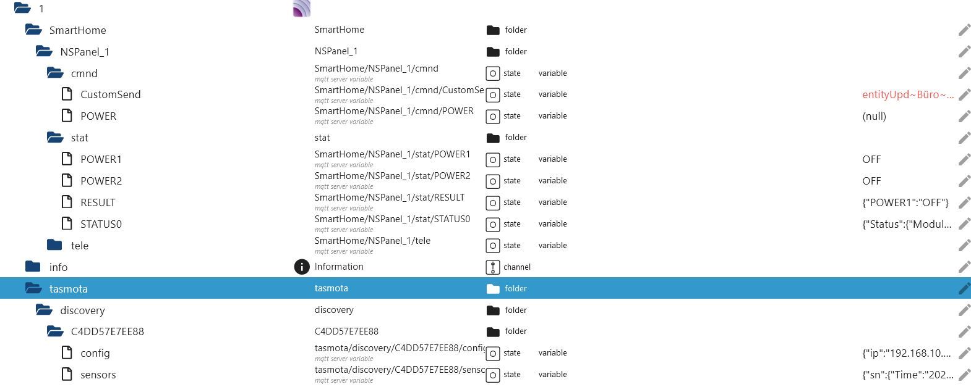This screenshot has height=387, width=971.
Task: Edit the CustomSend state object
Action: [964, 94]
